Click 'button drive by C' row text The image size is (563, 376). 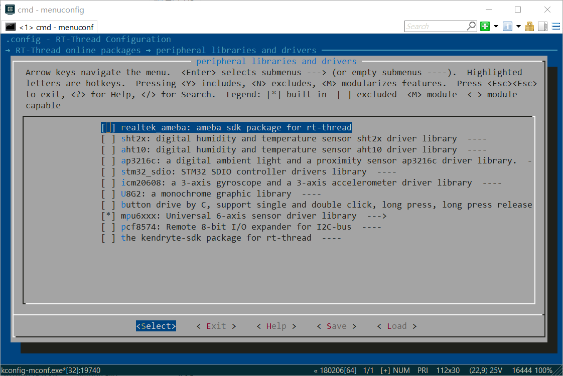click(x=327, y=205)
